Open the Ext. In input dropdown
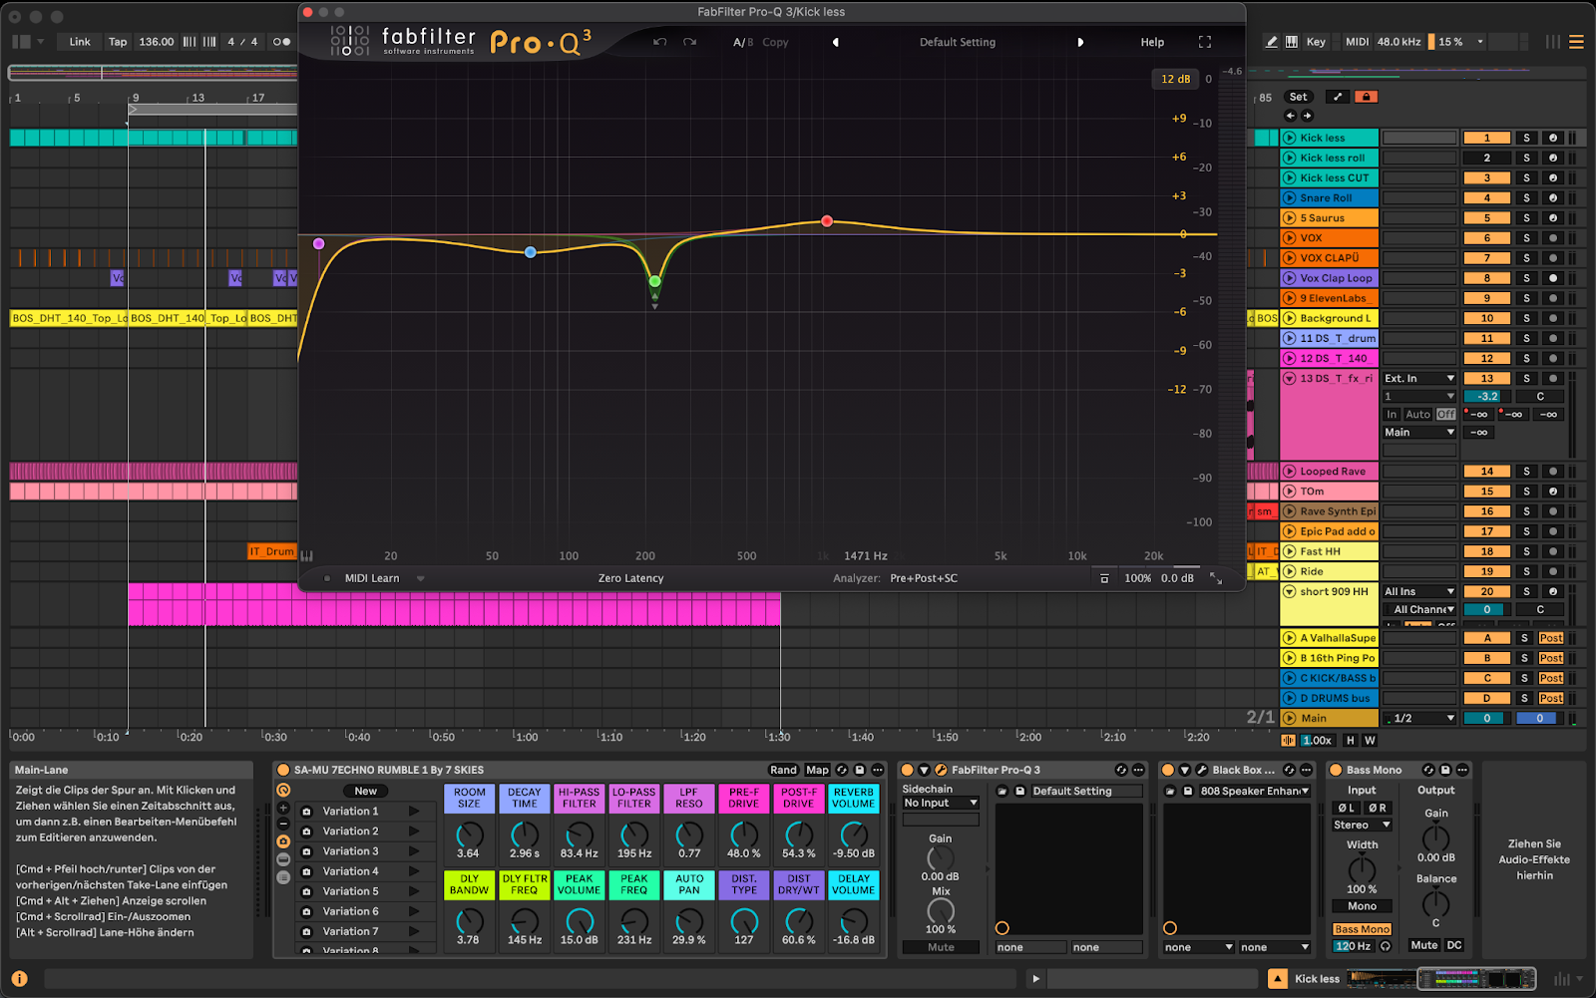This screenshot has width=1596, height=998. (1419, 378)
